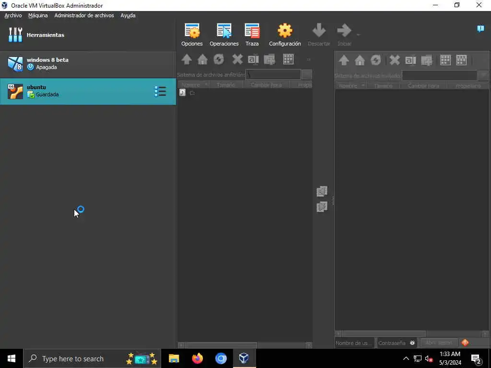The height and width of the screenshot is (368, 491).
Task: Click the ubuntu VM entry
Action: click(x=88, y=92)
